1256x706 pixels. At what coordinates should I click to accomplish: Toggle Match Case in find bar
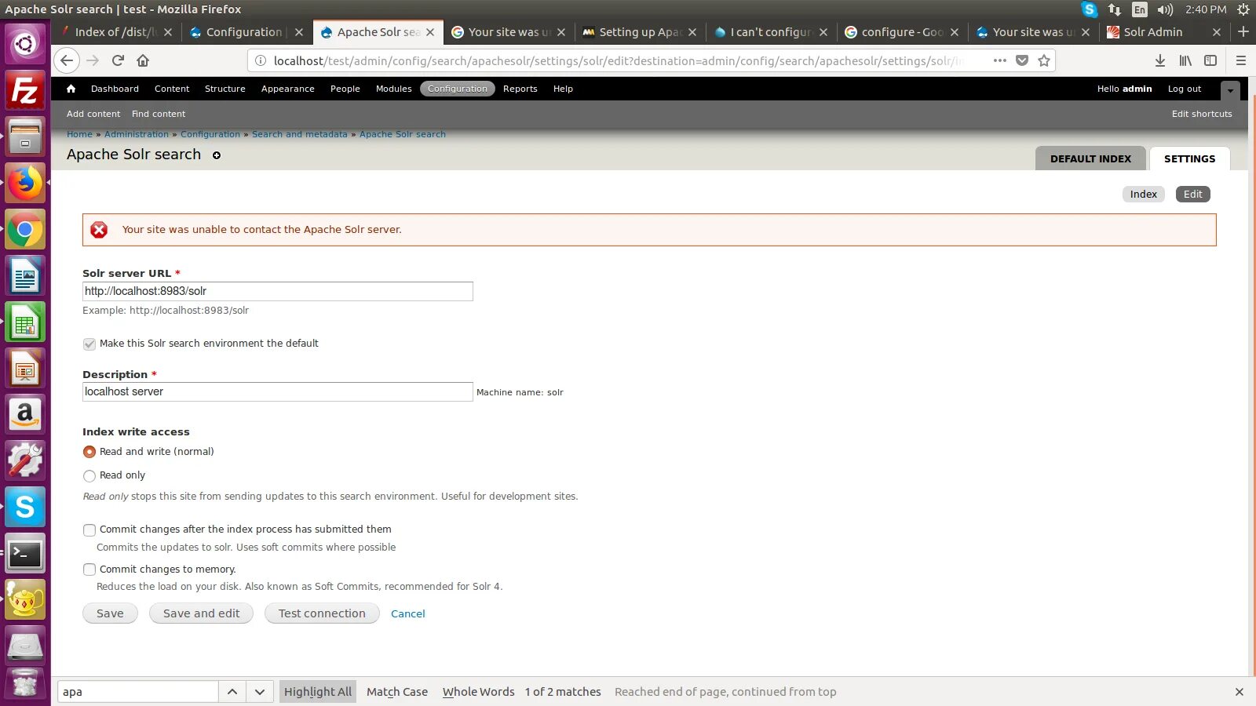coord(397,692)
